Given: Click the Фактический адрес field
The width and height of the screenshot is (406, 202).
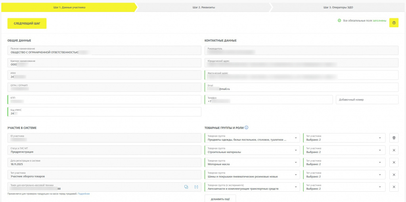Looking at the screenshot, I should coord(301,75).
